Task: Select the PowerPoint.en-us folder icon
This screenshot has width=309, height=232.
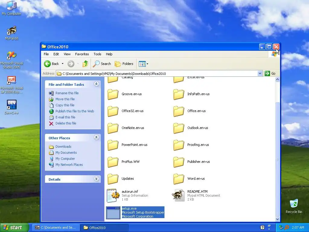Action: pos(113,145)
